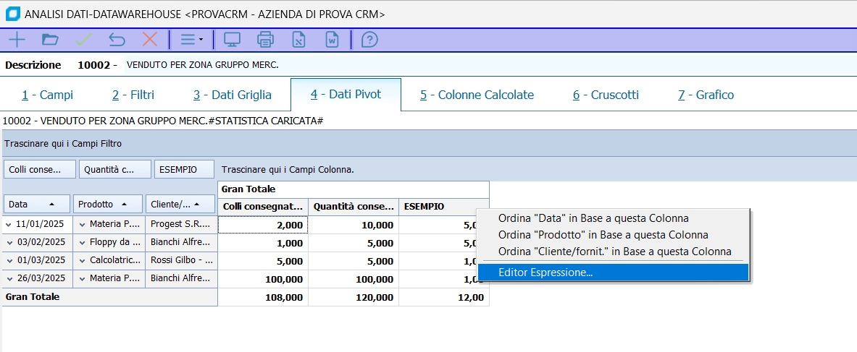Click the monitor preview icon
Screen dimensions: 857x352
point(232,39)
